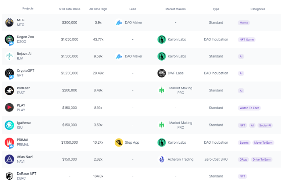The image size is (284, 187).
Task: Click the MTG project logo icon
Action: click(x=9, y=22)
